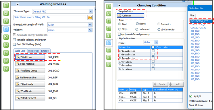
Task: Click the Reference Line picker button
Action: pos(30,78)
